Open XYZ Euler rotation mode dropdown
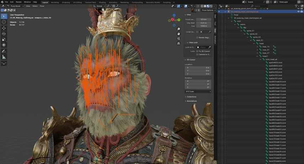The width and height of the screenshot is (304, 164). click(198, 91)
